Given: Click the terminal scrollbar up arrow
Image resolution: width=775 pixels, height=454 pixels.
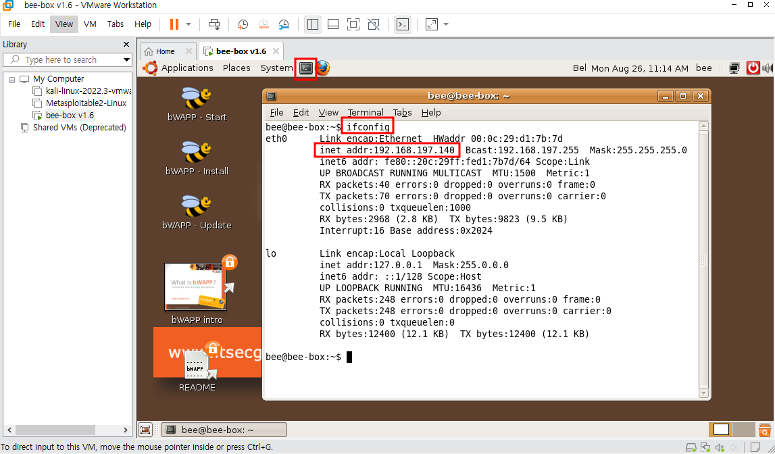Looking at the screenshot, I should [x=703, y=126].
